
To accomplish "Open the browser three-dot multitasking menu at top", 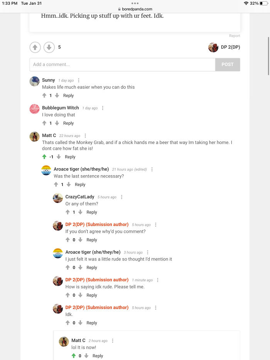I will tap(135, 3).
